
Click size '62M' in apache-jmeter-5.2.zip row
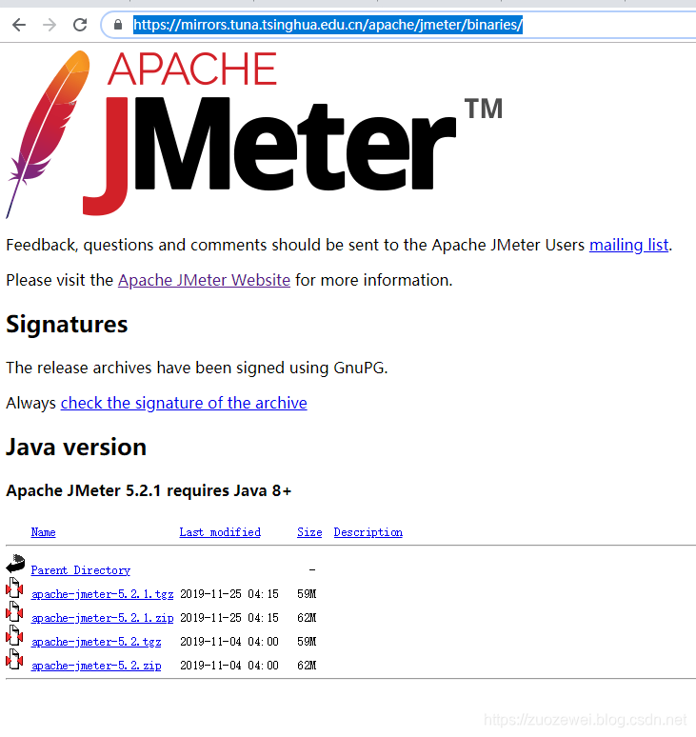click(307, 666)
